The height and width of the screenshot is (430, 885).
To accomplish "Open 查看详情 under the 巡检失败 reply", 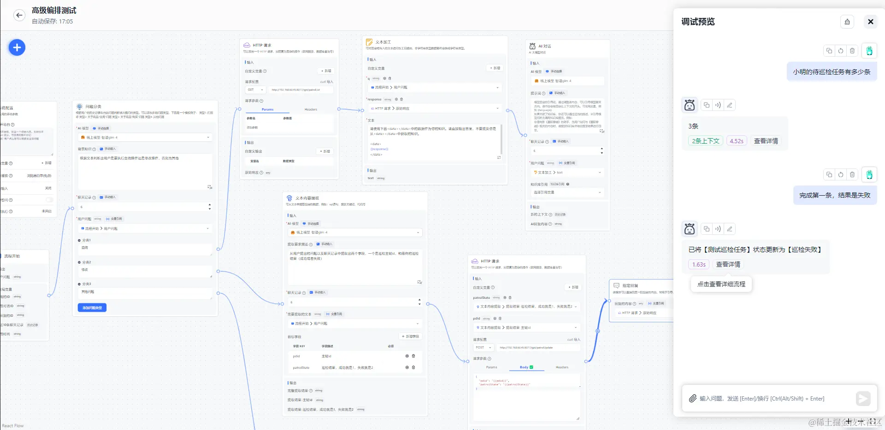I will [728, 265].
